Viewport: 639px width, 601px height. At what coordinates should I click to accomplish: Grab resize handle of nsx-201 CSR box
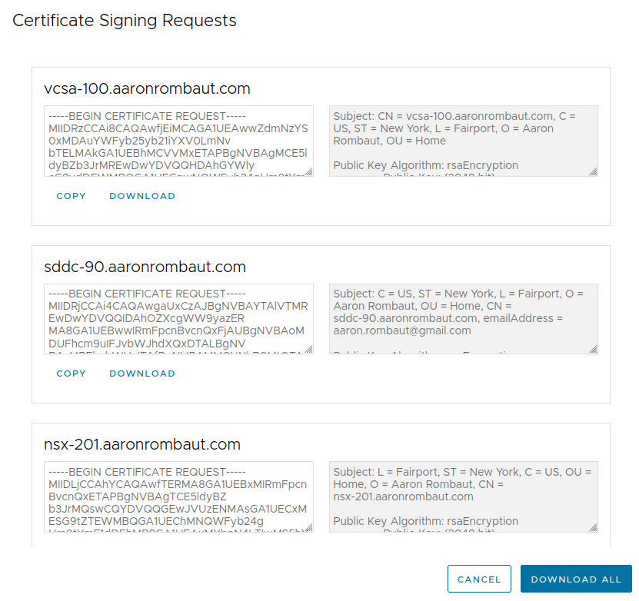tap(309, 527)
